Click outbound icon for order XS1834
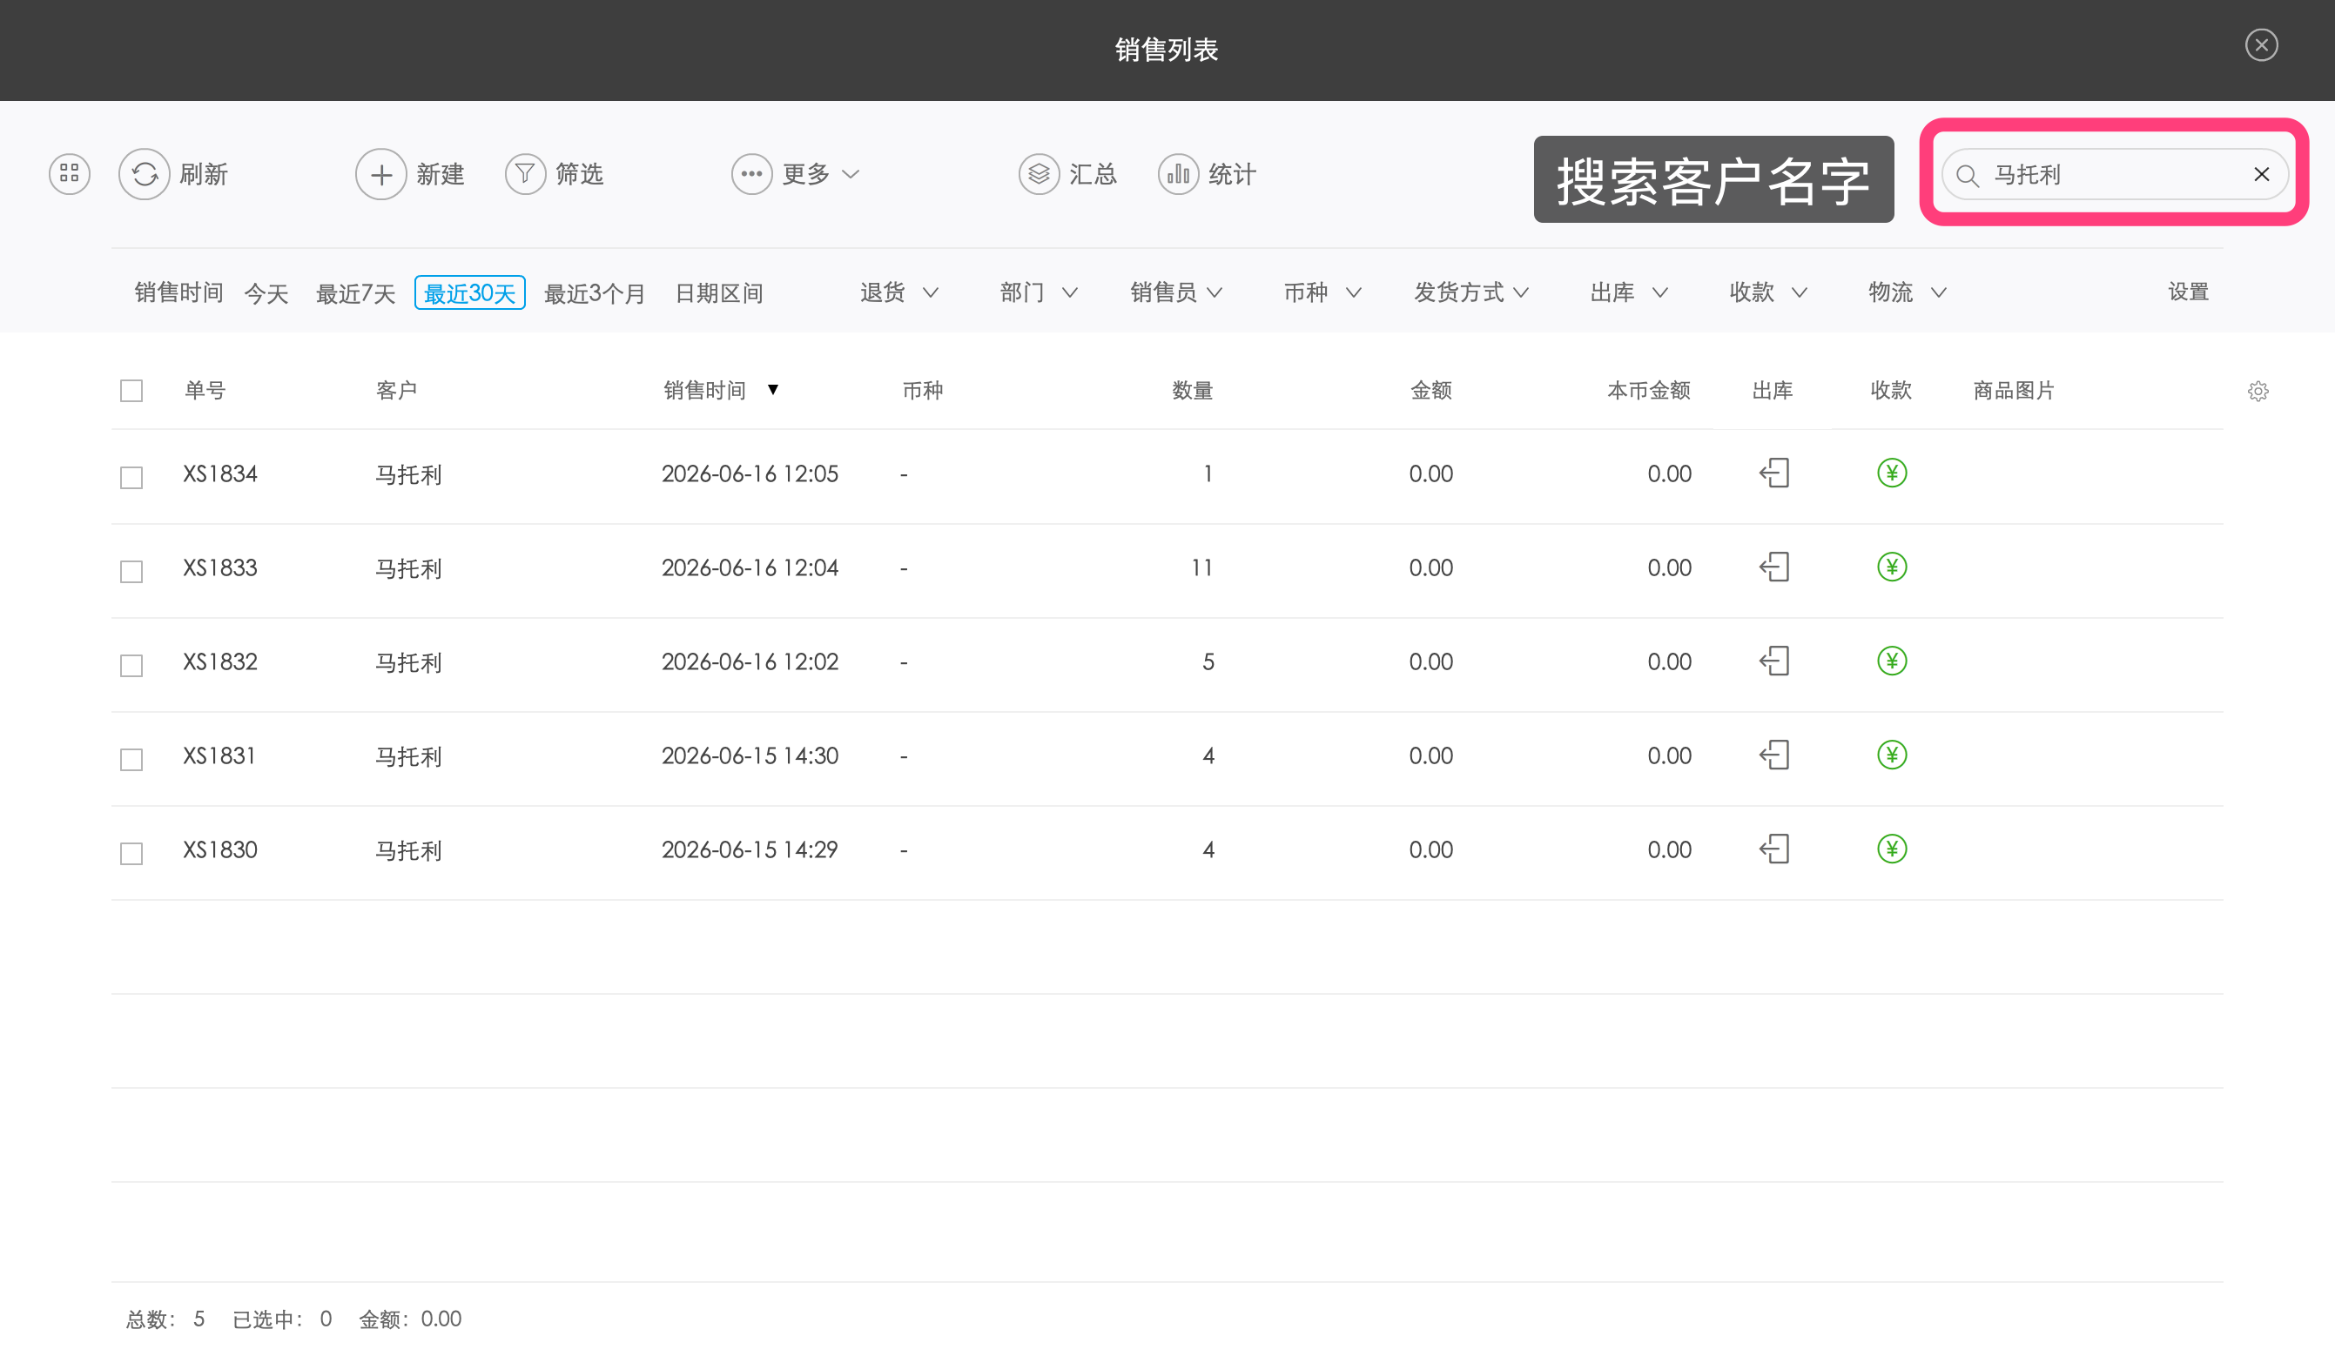 (x=1773, y=473)
